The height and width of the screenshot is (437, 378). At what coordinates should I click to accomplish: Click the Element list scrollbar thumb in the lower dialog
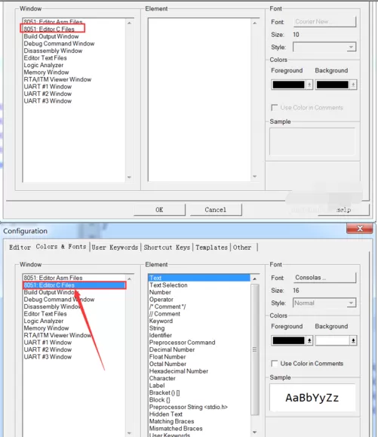(x=254, y=349)
